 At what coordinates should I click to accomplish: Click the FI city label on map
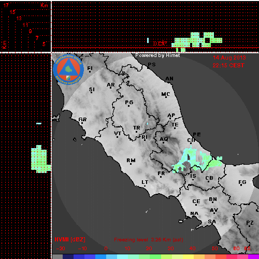click(90, 68)
